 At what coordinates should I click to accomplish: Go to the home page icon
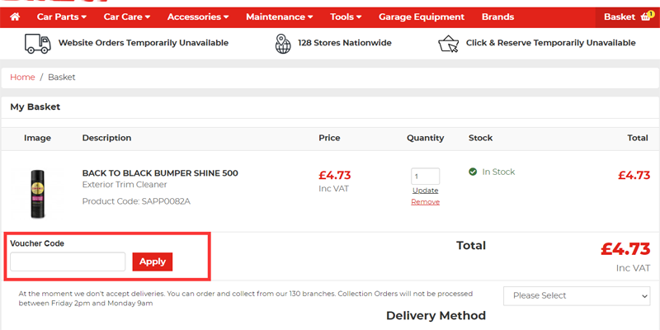[x=15, y=16]
